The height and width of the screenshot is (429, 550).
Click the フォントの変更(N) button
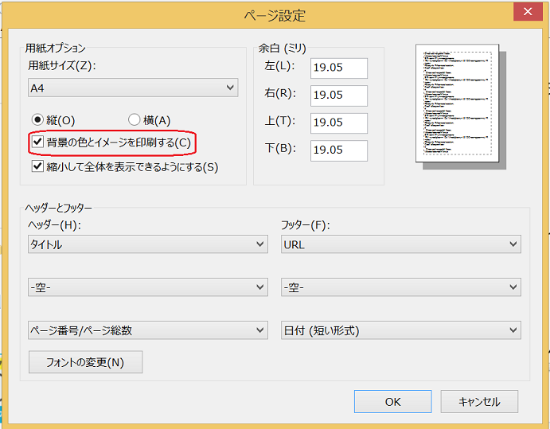point(86,362)
